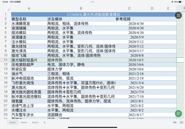185x129 pixels.
Task: Tap the three-dot multitasking menu at top
Action: [92, 2]
